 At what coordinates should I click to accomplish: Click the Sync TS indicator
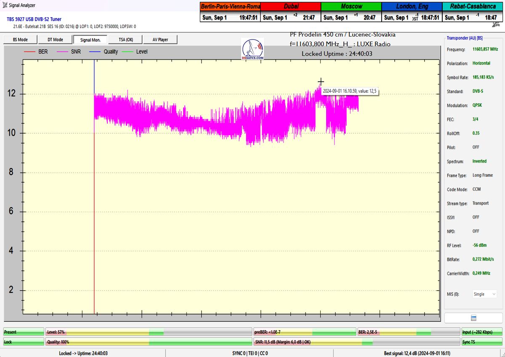[x=481, y=342]
